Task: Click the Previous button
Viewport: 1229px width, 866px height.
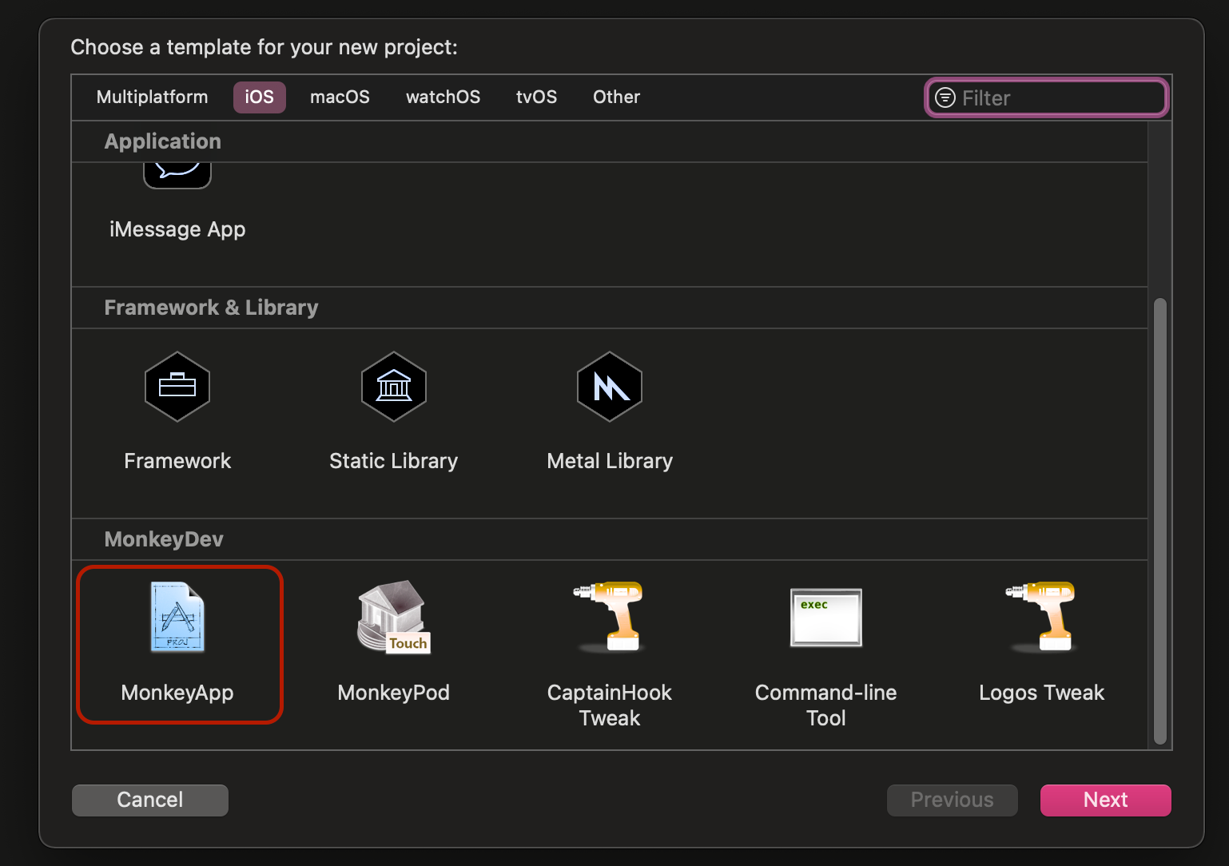Action: tap(952, 800)
